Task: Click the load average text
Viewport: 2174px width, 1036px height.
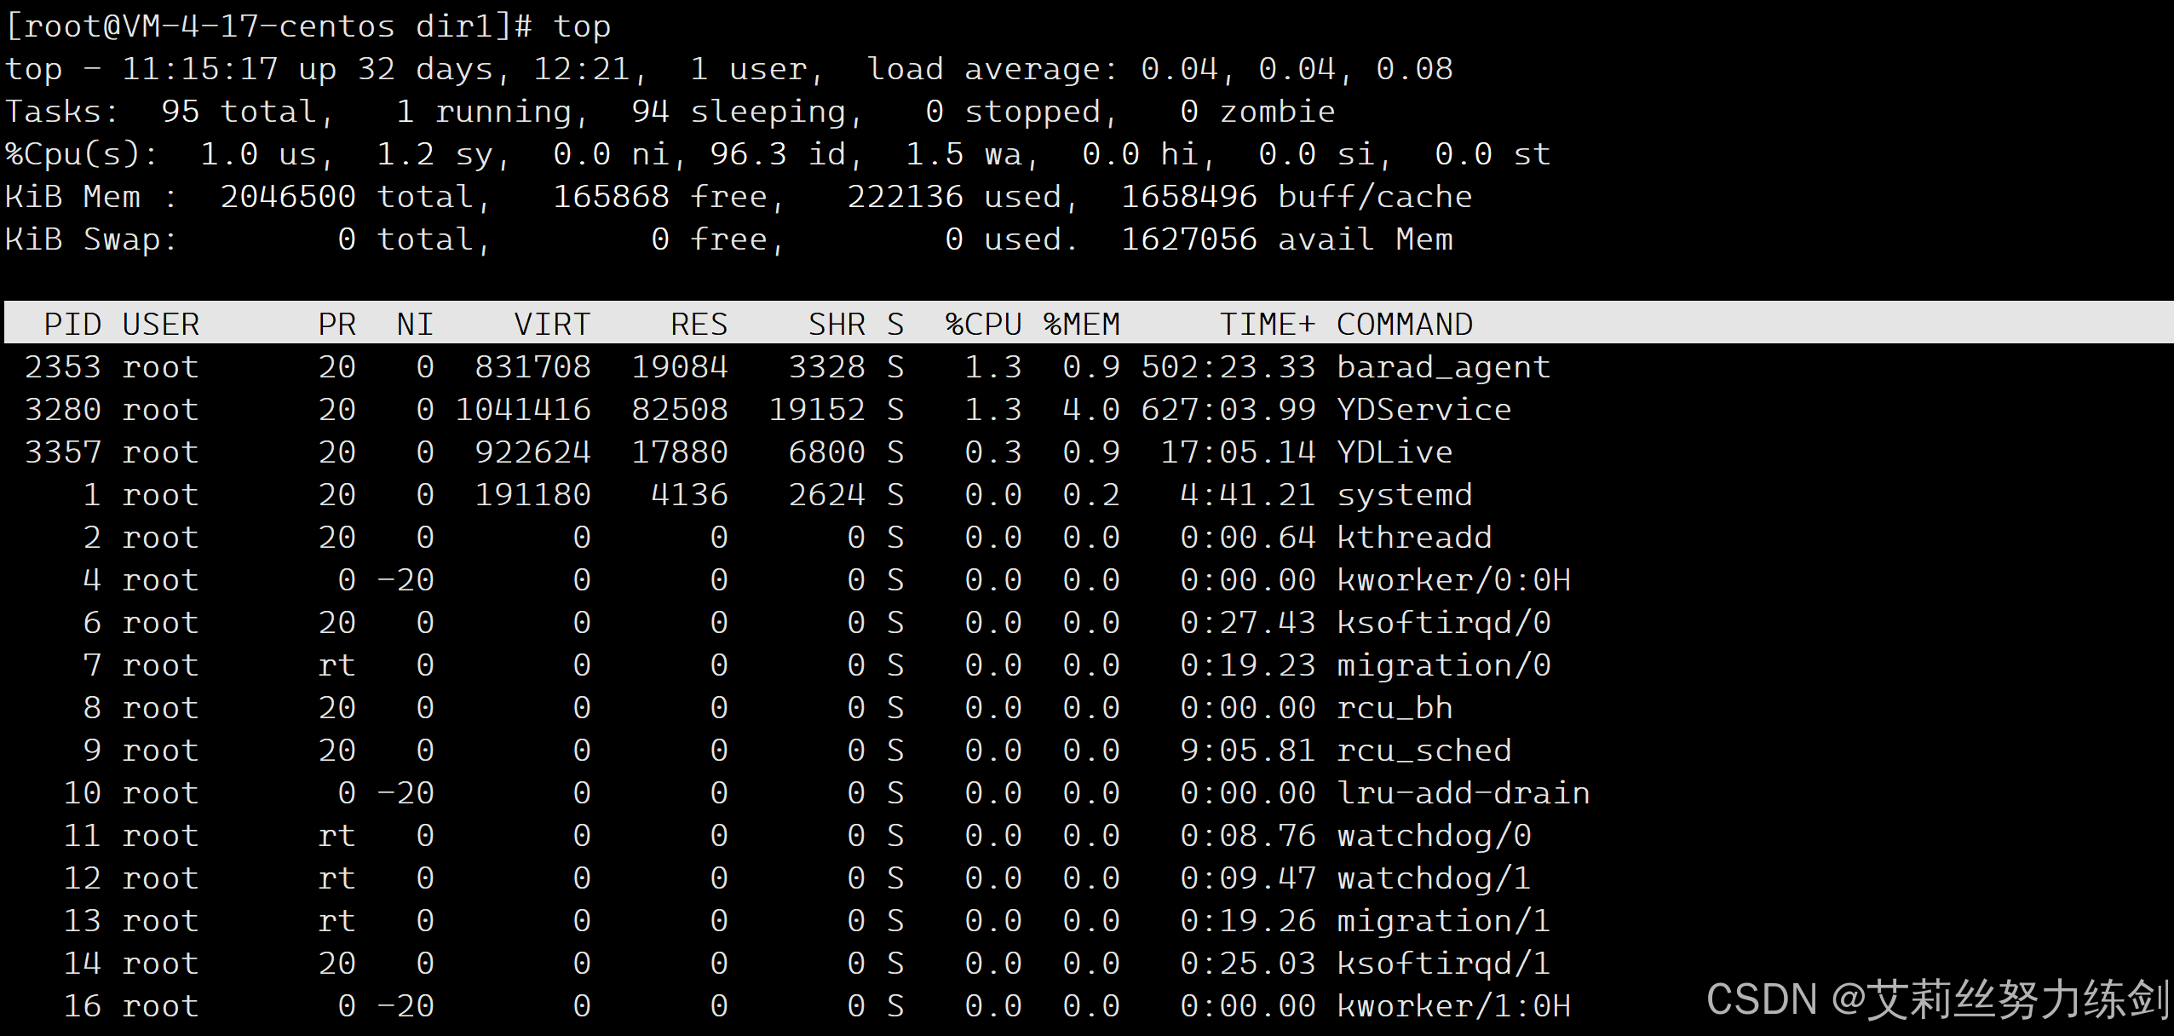Action: point(991,69)
